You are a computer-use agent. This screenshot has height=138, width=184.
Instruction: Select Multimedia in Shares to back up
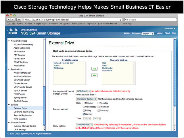[107, 68]
